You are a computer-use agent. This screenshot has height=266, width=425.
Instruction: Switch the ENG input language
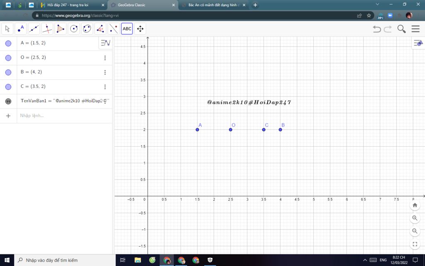pyautogui.click(x=383, y=260)
